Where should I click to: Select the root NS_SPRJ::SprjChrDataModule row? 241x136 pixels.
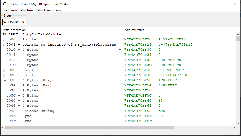tap(31, 34)
